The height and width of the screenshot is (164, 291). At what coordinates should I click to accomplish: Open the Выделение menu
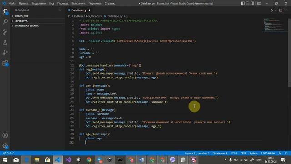(x=39, y=3)
